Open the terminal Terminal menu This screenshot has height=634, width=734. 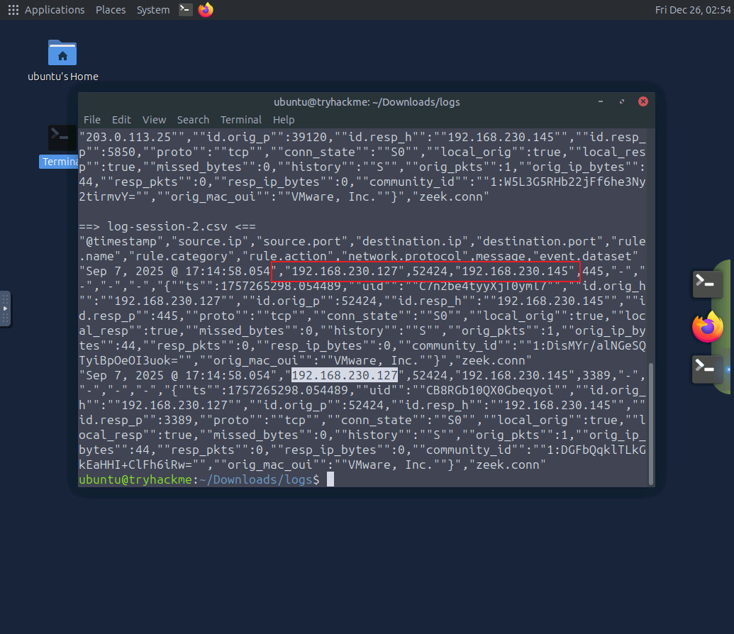pyautogui.click(x=240, y=120)
